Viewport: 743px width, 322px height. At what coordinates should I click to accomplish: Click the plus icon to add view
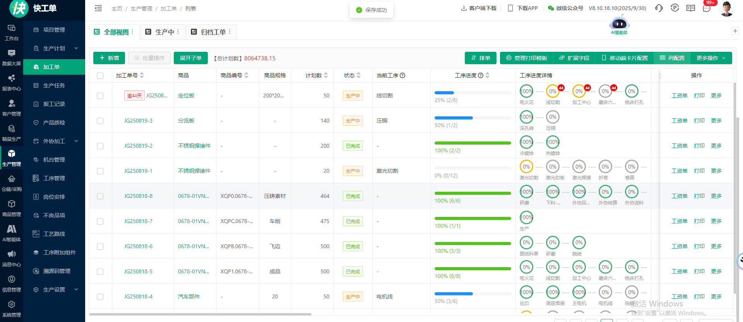[x=735, y=31]
